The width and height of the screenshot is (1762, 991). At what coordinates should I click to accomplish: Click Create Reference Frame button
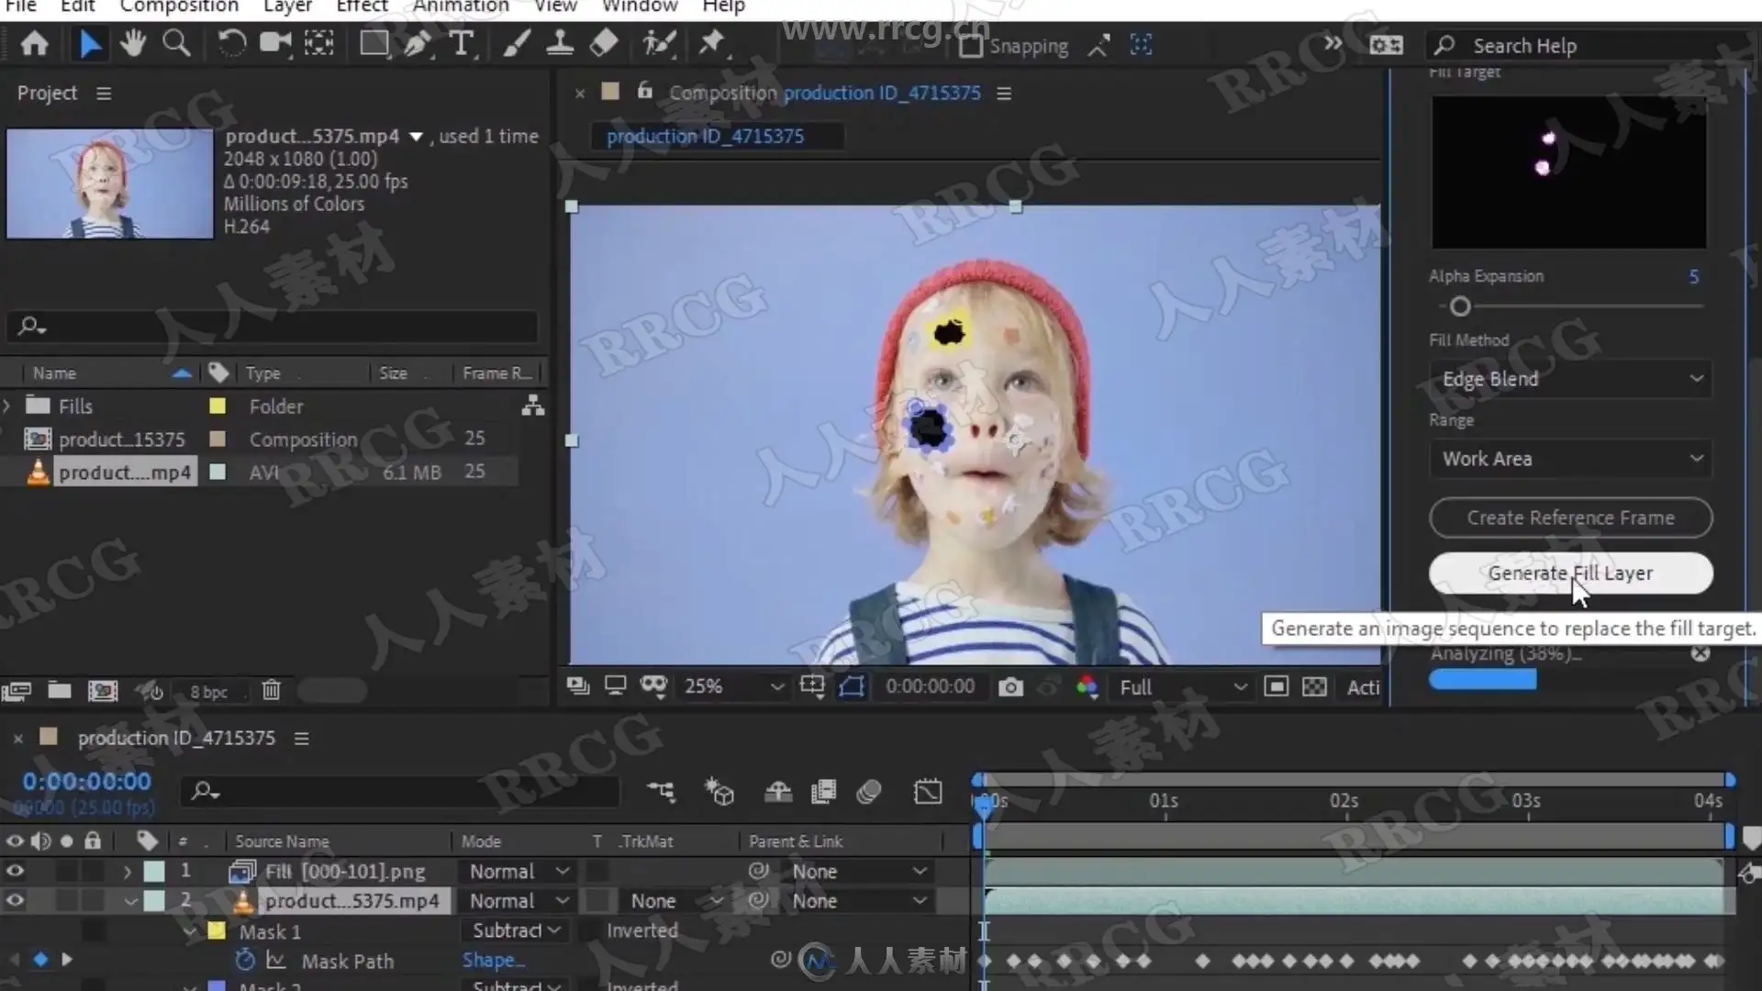pos(1570,518)
